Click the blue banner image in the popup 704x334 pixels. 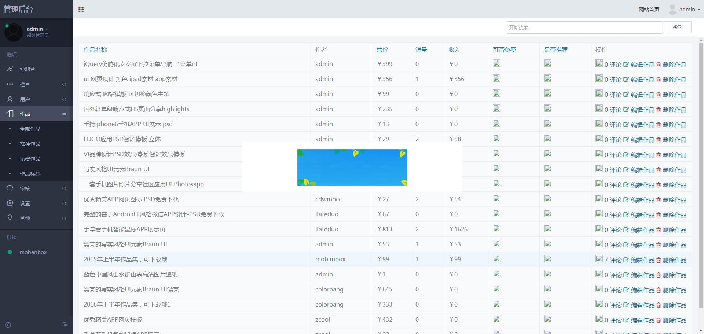click(352, 167)
